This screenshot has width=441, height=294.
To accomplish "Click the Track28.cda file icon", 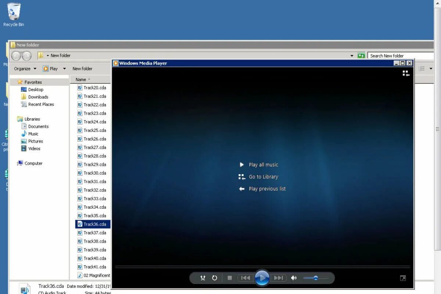I will coord(80,156).
